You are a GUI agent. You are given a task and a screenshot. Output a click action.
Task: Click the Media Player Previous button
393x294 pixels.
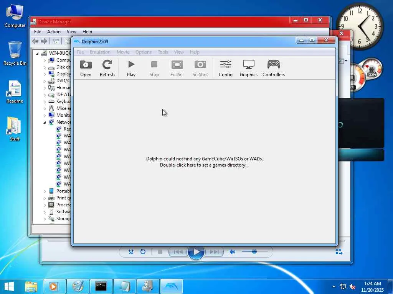pyautogui.click(x=178, y=252)
